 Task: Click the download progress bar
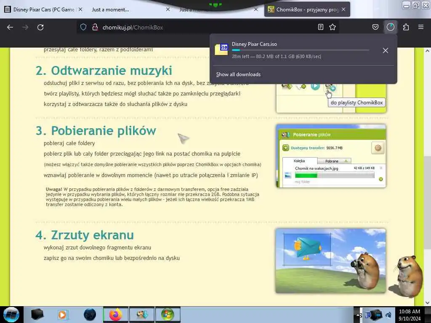301,50
